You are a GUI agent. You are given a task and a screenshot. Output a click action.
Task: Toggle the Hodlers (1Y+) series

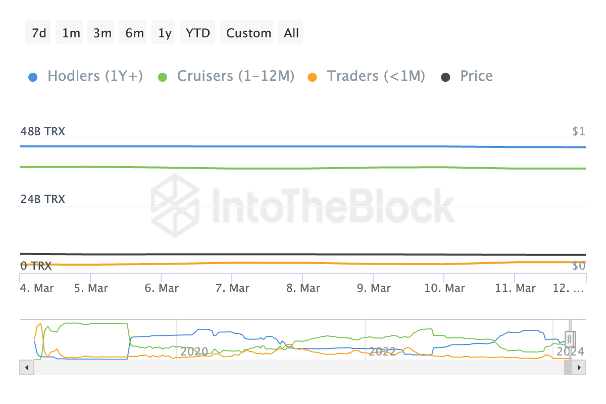coord(95,76)
